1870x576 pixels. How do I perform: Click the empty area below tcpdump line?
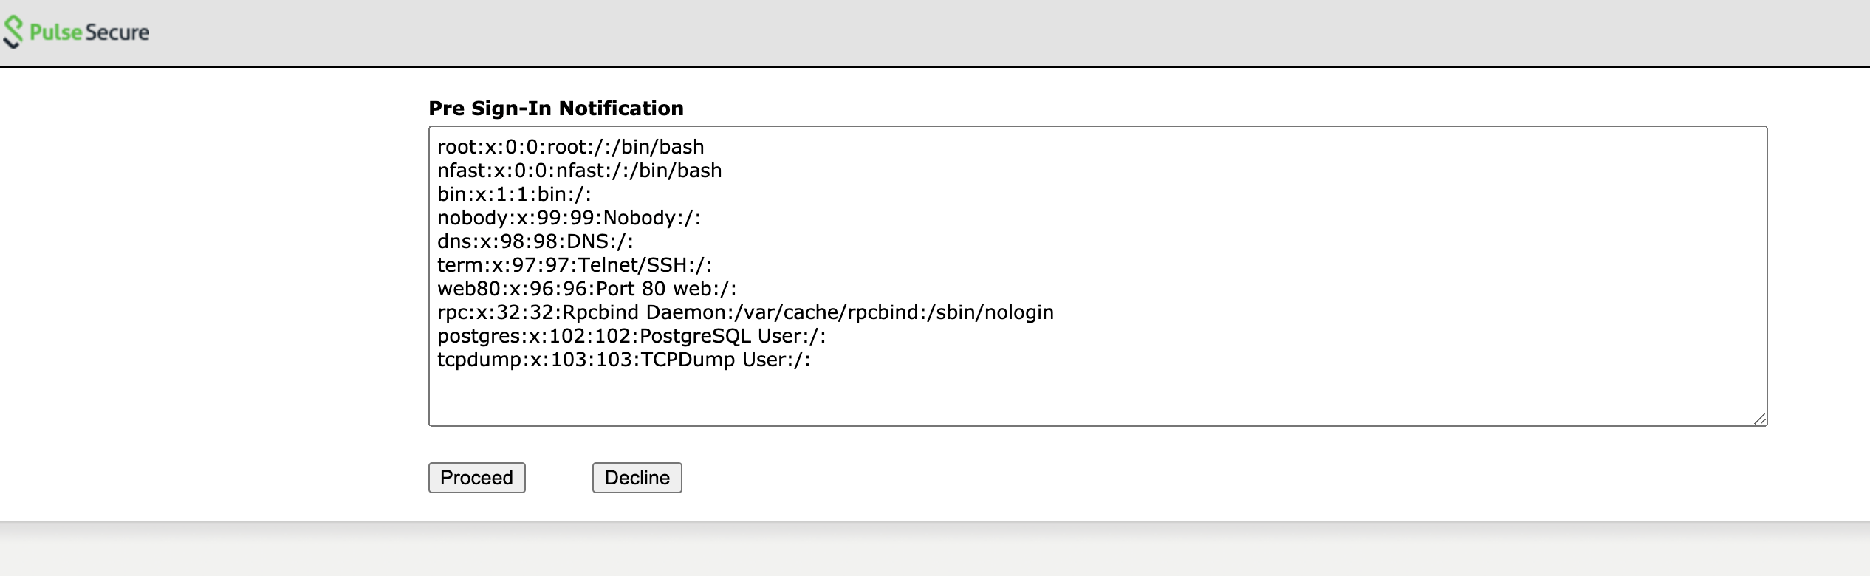pyautogui.click(x=1034, y=395)
